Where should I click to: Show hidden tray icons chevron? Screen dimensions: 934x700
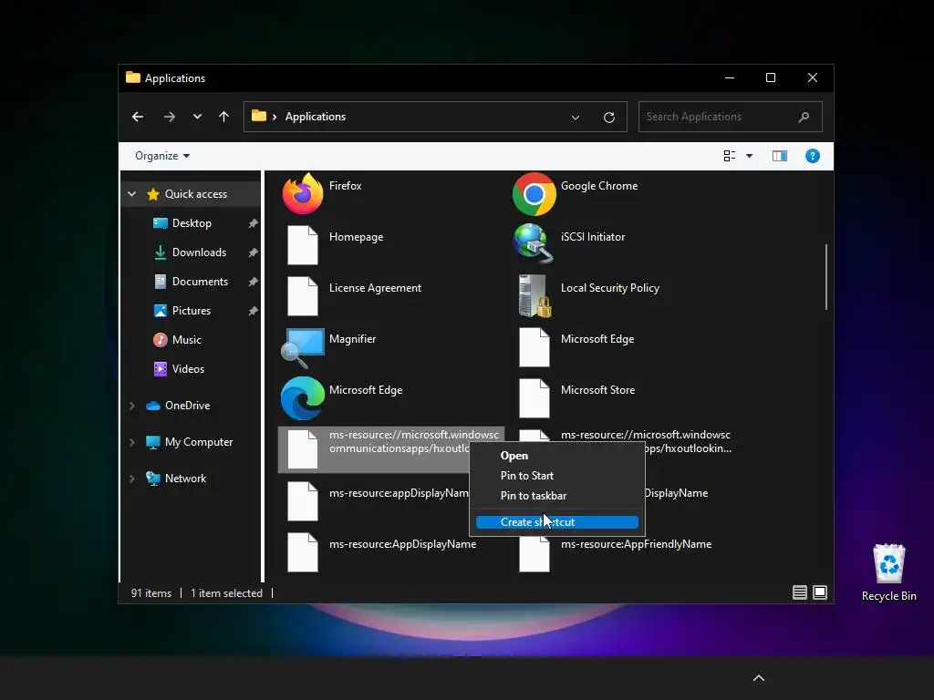point(759,678)
